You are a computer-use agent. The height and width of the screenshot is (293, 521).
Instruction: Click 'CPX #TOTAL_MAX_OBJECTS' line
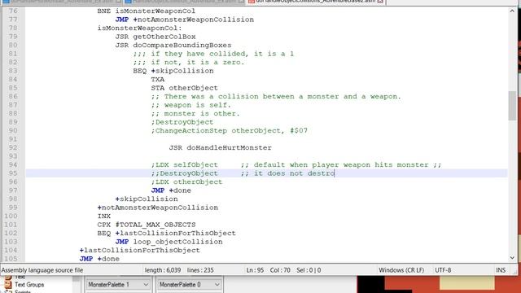coord(147,225)
